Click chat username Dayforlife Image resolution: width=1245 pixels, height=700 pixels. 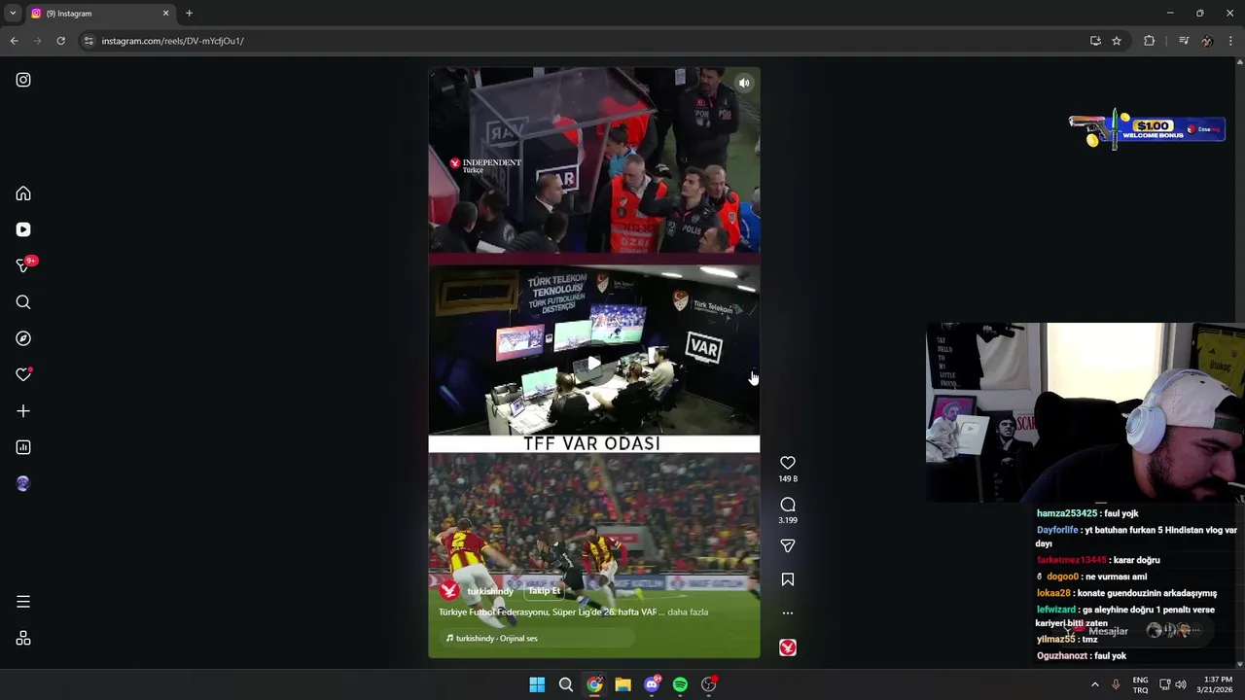click(1057, 530)
